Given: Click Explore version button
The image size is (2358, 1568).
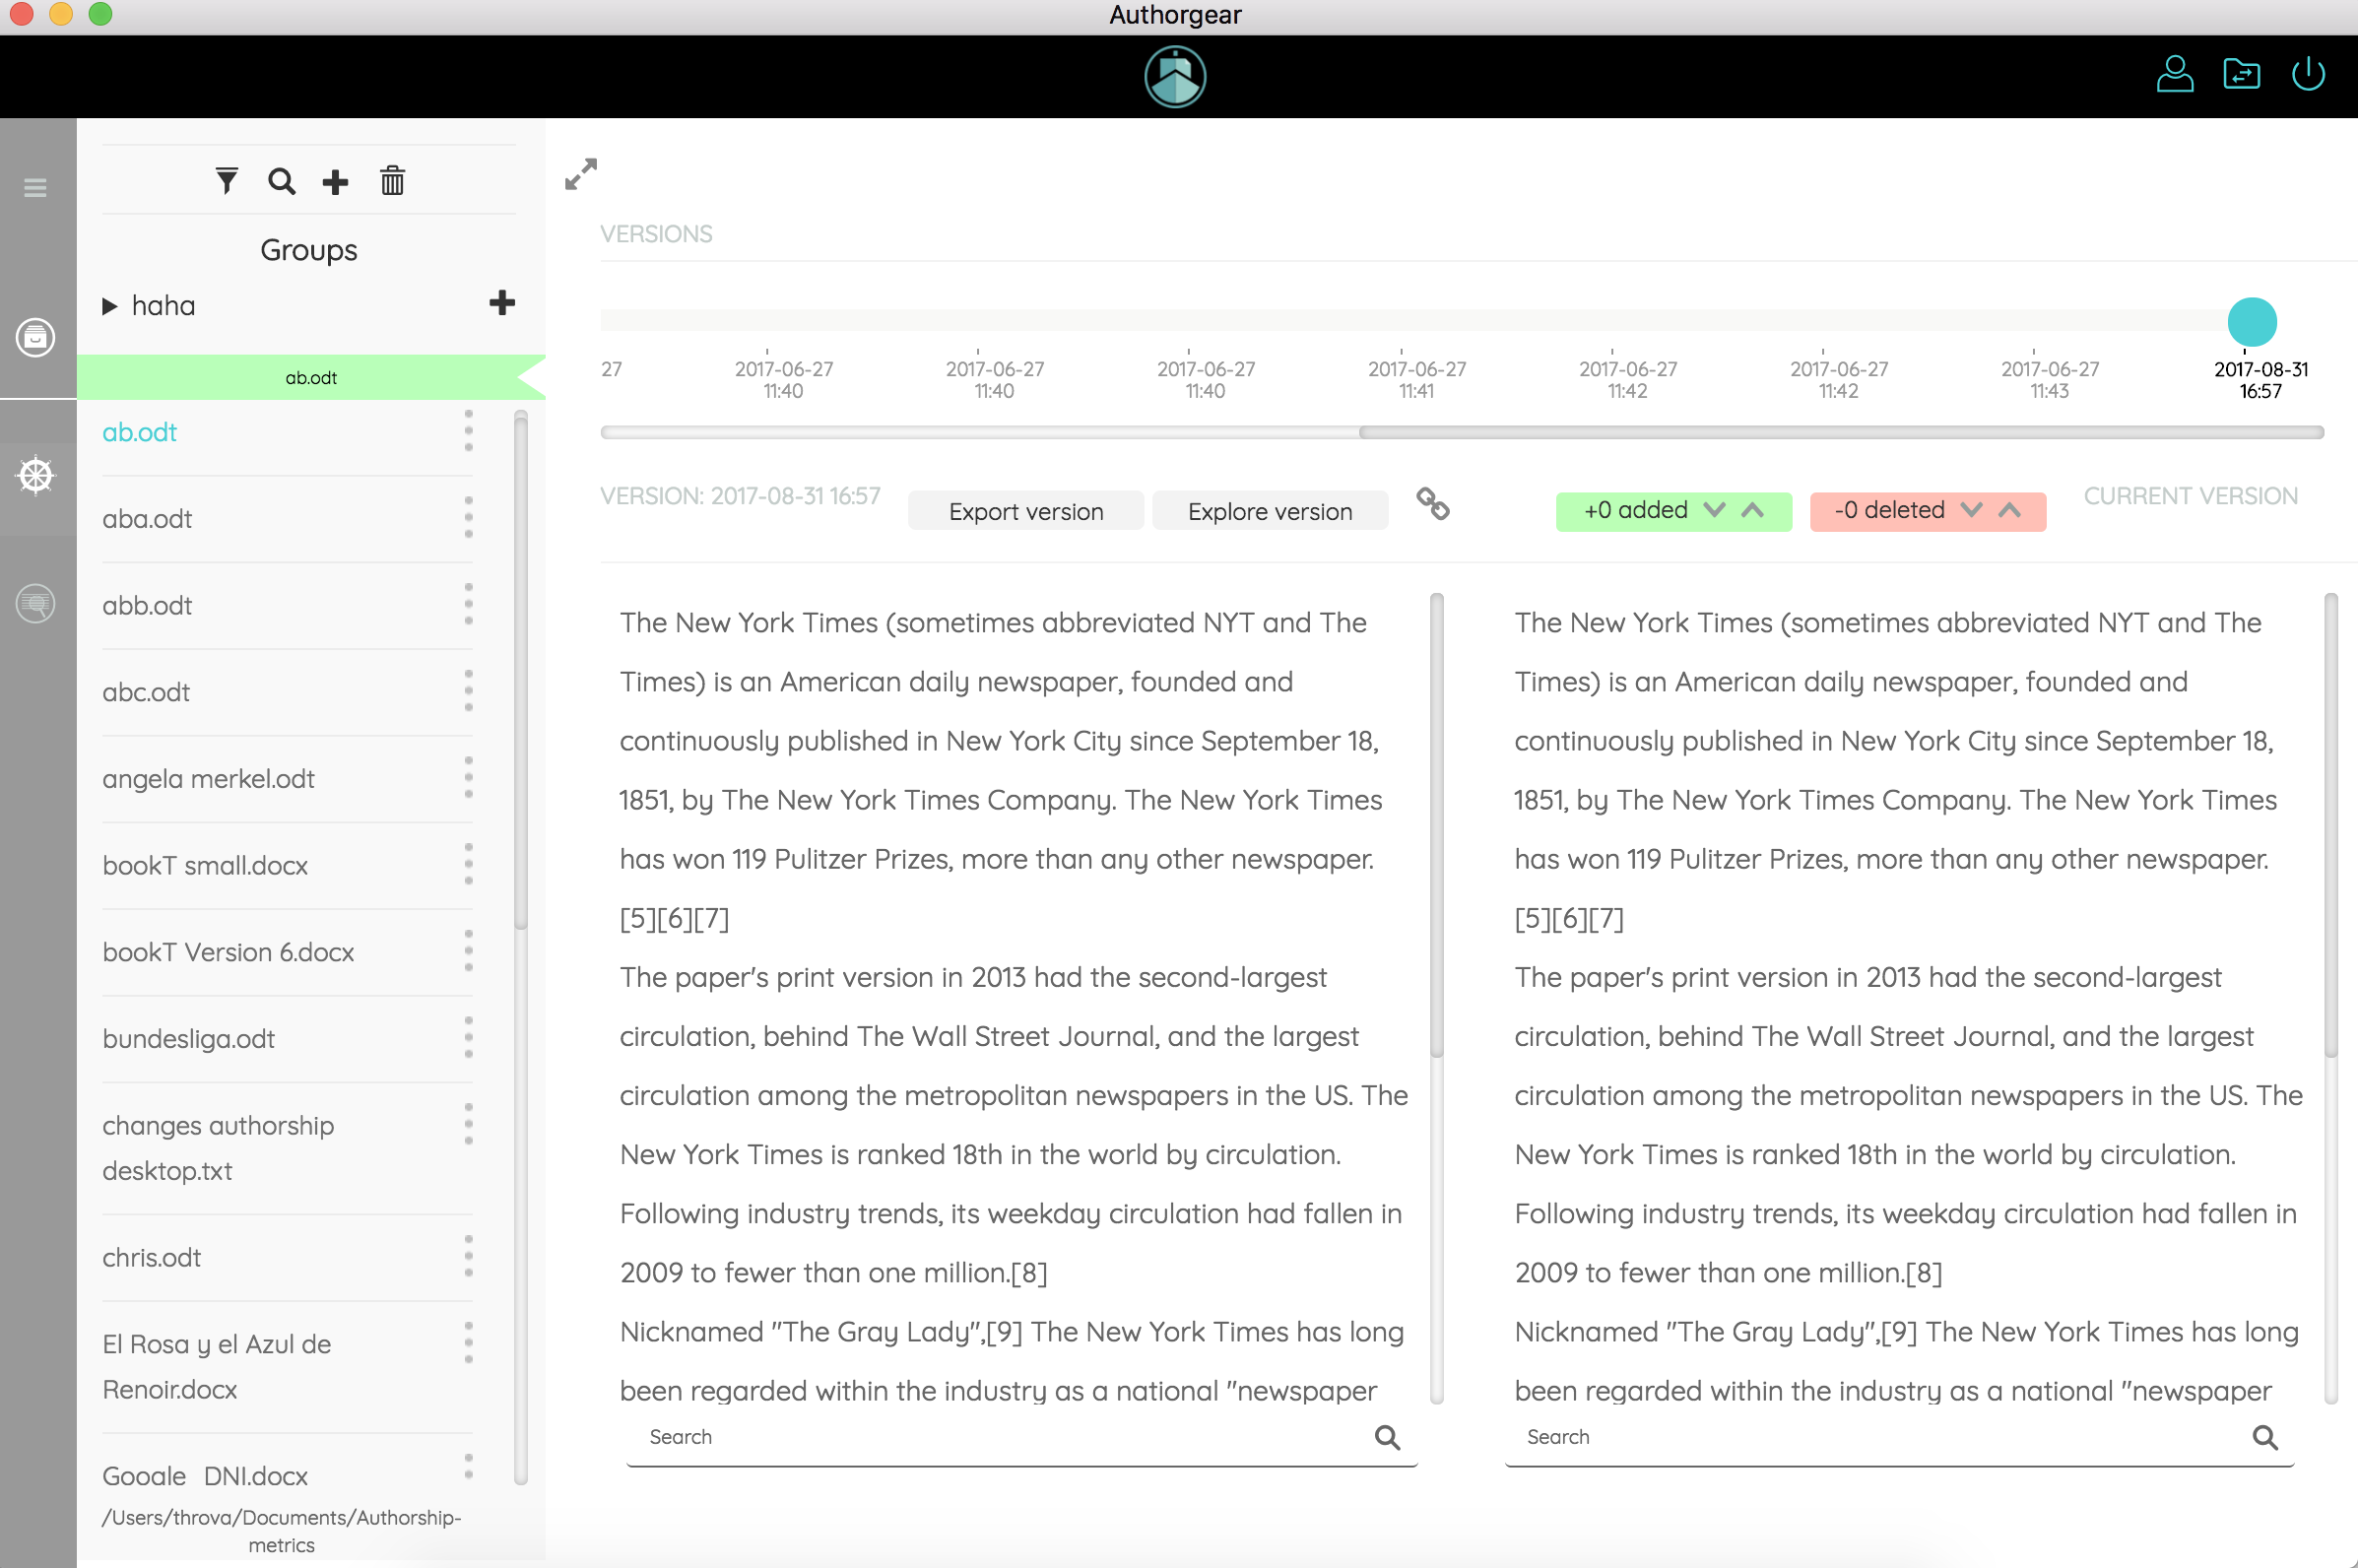Looking at the screenshot, I should tap(1269, 511).
